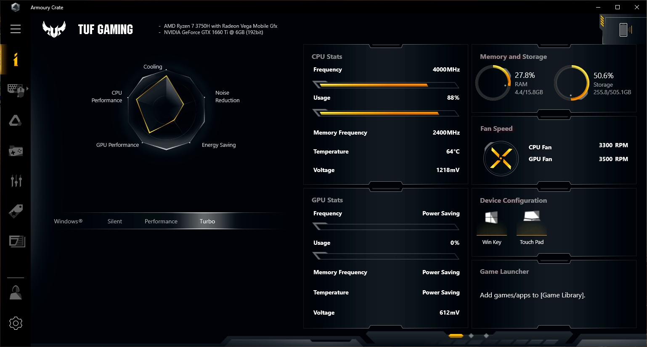
Task: Click the 612mV GPU voltage value
Action: pyautogui.click(x=450, y=313)
